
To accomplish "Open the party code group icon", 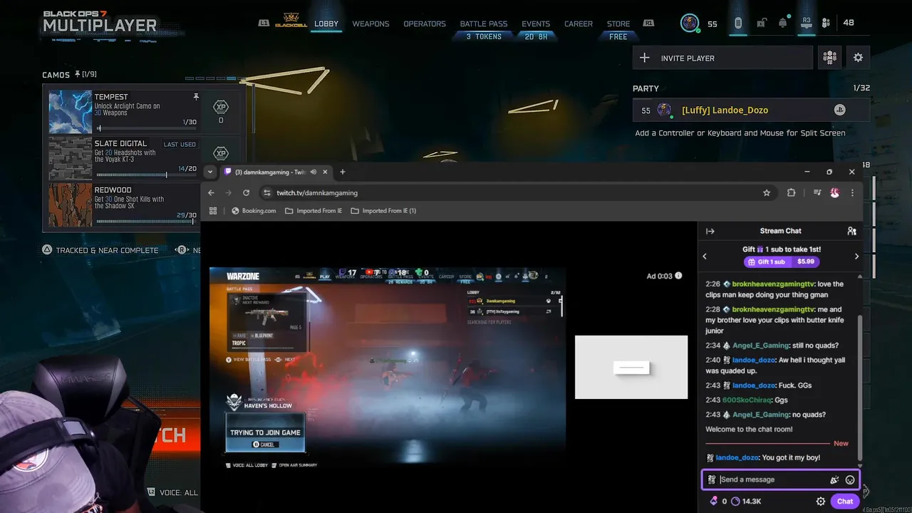I will pyautogui.click(x=829, y=58).
